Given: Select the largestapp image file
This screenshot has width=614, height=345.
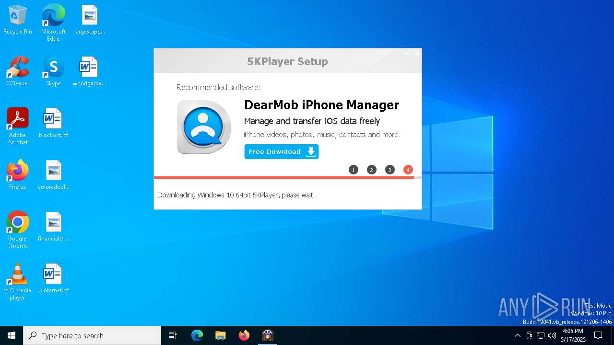Looking at the screenshot, I should pyautogui.click(x=89, y=20).
